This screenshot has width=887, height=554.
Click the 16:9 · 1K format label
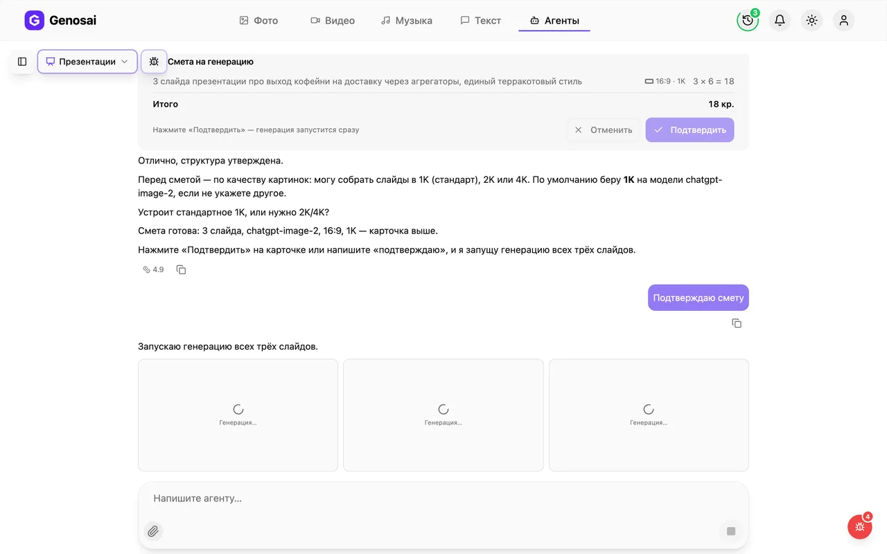pos(665,81)
